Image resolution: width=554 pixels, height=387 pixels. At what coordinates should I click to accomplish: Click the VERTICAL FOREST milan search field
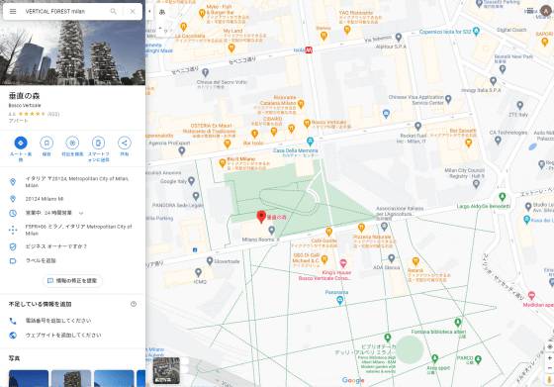(x=63, y=11)
